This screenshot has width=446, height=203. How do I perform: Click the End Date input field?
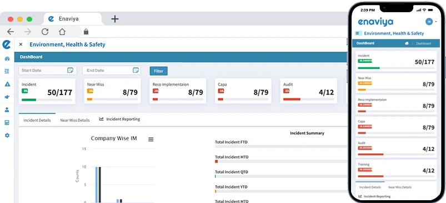pos(112,70)
